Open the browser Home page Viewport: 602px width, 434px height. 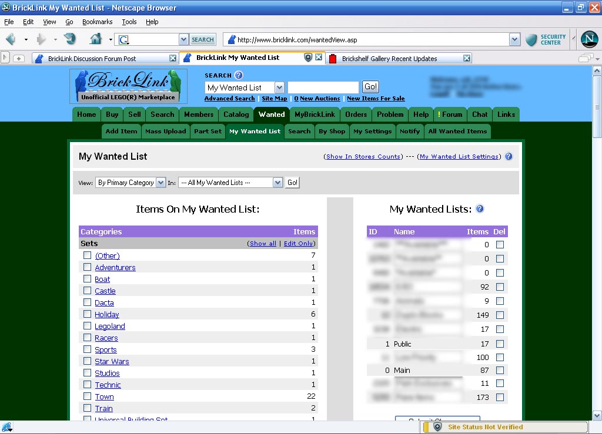tap(95, 39)
